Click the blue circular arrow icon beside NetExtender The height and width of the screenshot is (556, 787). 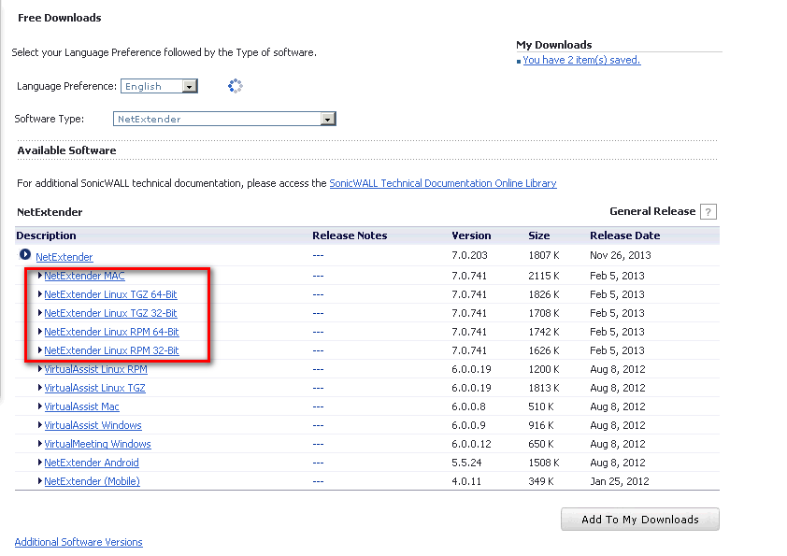tap(24, 254)
